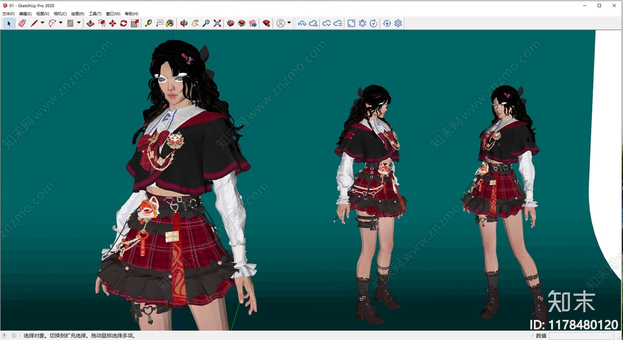Open the 帮助(H) menu
623x340 pixels.
(x=131, y=14)
